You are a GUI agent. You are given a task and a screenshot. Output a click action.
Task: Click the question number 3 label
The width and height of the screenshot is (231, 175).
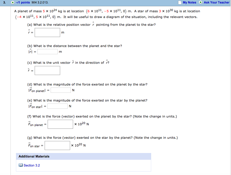[4, 2]
